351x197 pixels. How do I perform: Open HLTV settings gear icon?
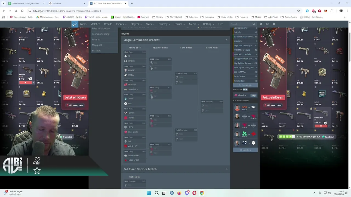click(x=274, y=24)
